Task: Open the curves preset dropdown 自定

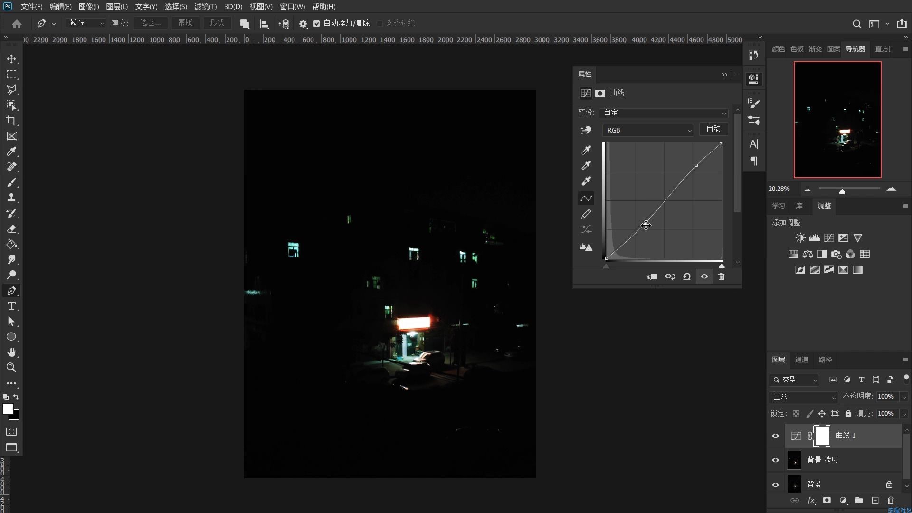Action: (664, 113)
